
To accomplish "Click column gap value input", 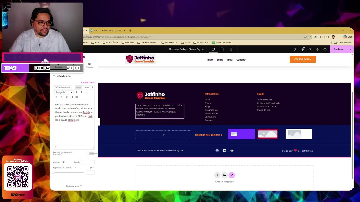I will [90, 172].
